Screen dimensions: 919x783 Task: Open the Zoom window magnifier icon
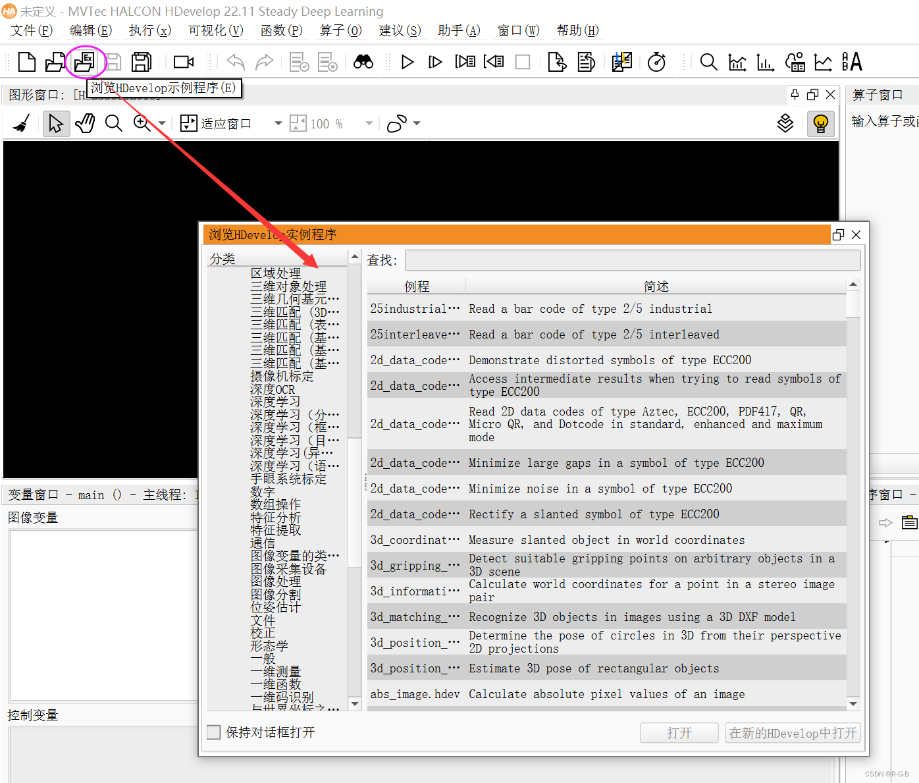click(708, 62)
